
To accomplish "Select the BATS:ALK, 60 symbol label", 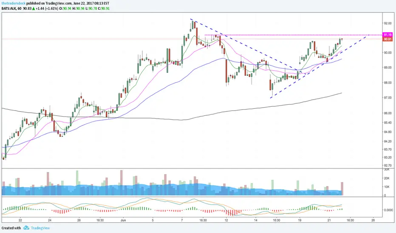I will (11, 8).
